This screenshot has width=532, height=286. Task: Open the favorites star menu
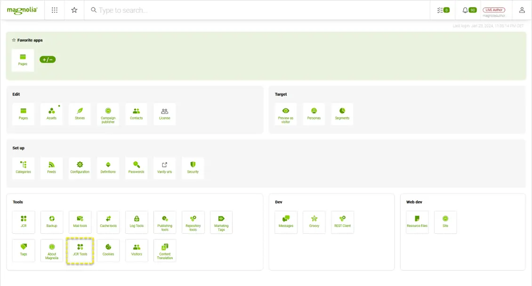(x=74, y=9)
